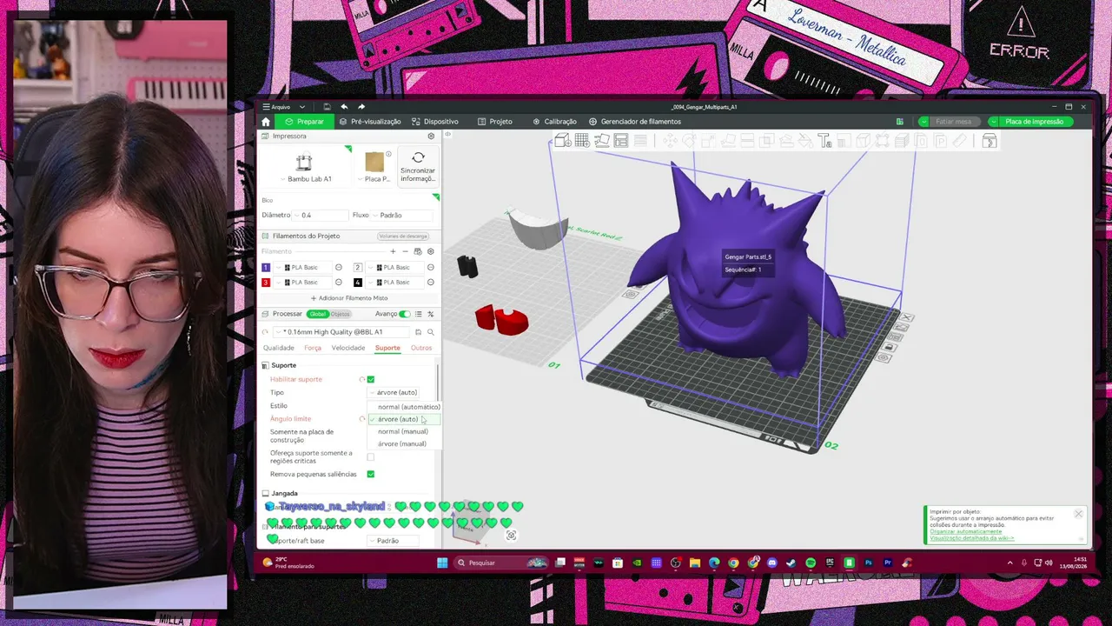This screenshot has width=1112, height=626.
Task: Open Gerenciador de filamentos
Action: [x=635, y=122]
